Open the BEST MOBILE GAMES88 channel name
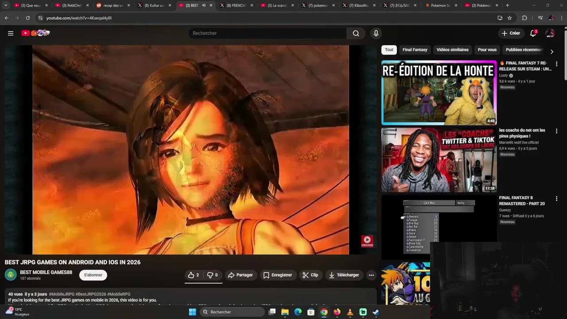 pyautogui.click(x=46, y=272)
